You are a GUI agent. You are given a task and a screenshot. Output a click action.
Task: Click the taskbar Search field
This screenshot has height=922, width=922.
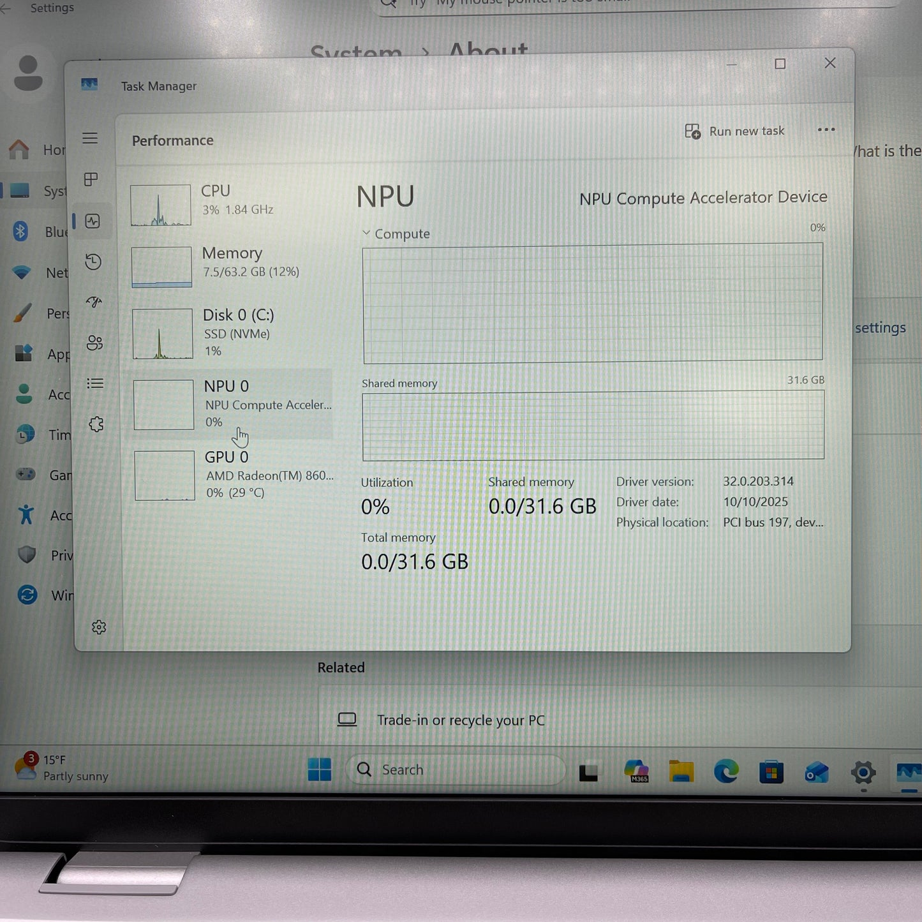[x=454, y=769]
